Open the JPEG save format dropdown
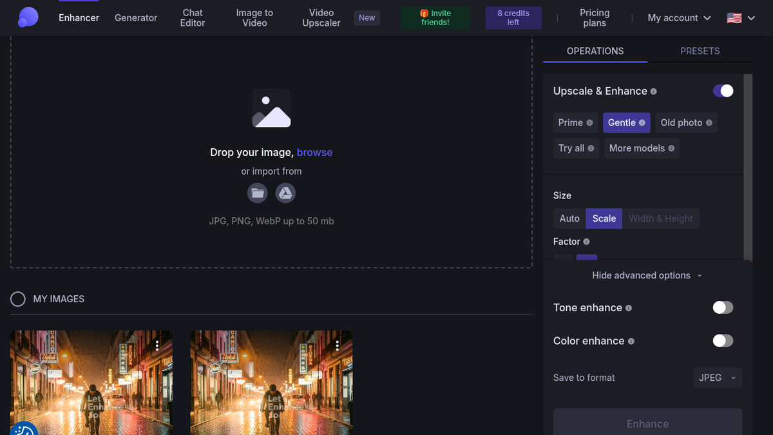The height and width of the screenshot is (435, 773). 718,378
